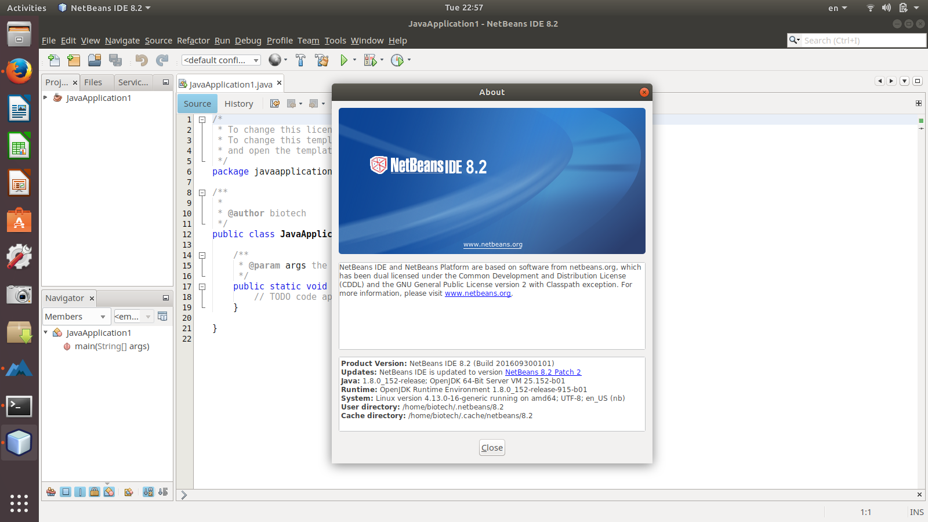Toggle Show Inherited Members in Navigator
The width and height of the screenshot is (928, 522).
51,492
